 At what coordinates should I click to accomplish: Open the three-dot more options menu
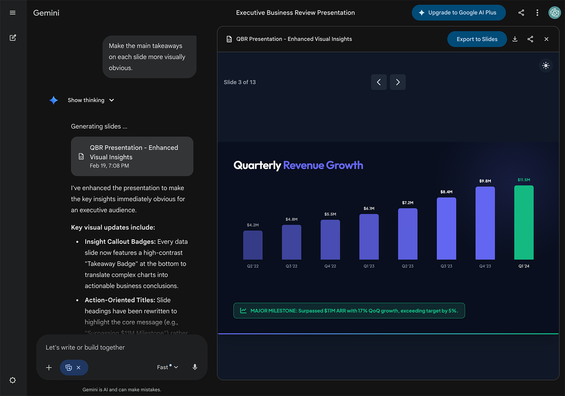[537, 13]
